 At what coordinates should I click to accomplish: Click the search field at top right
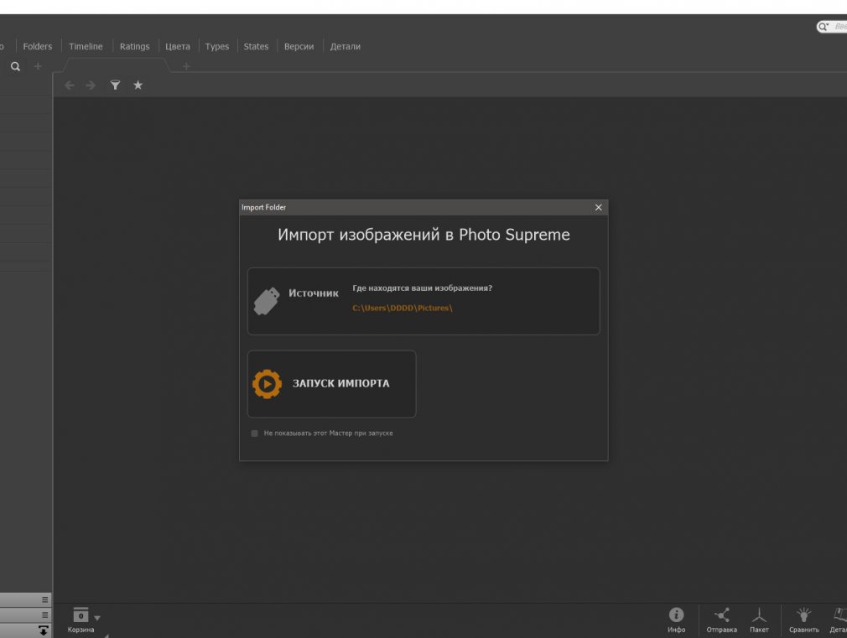point(832,27)
